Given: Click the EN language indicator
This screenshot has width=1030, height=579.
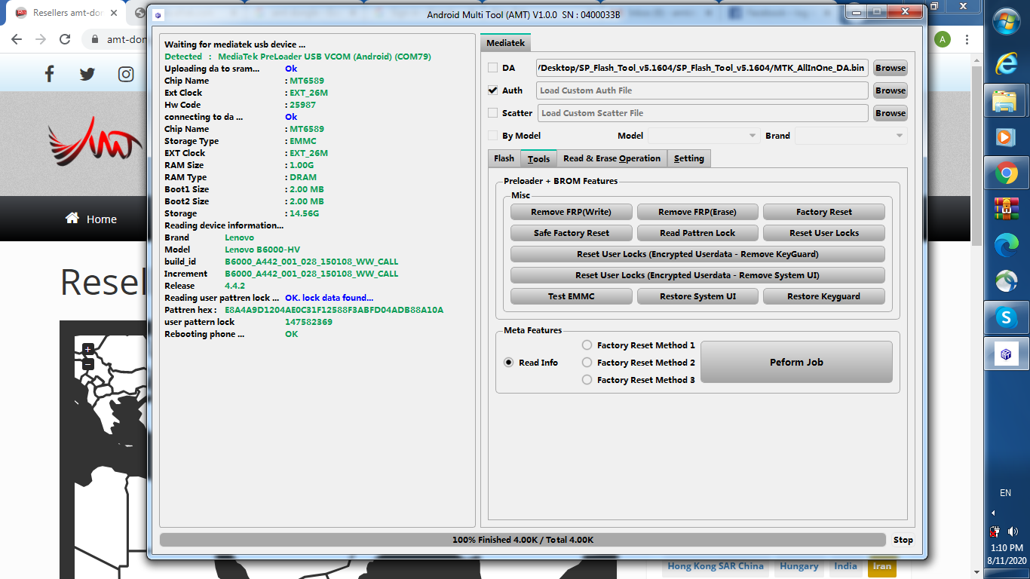Looking at the screenshot, I should (x=1005, y=493).
